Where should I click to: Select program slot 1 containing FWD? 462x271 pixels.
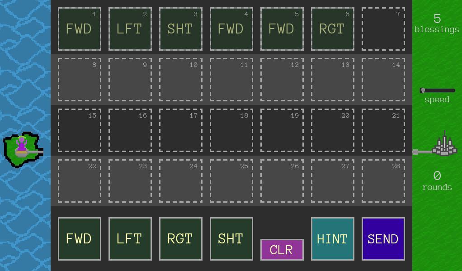coord(79,29)
